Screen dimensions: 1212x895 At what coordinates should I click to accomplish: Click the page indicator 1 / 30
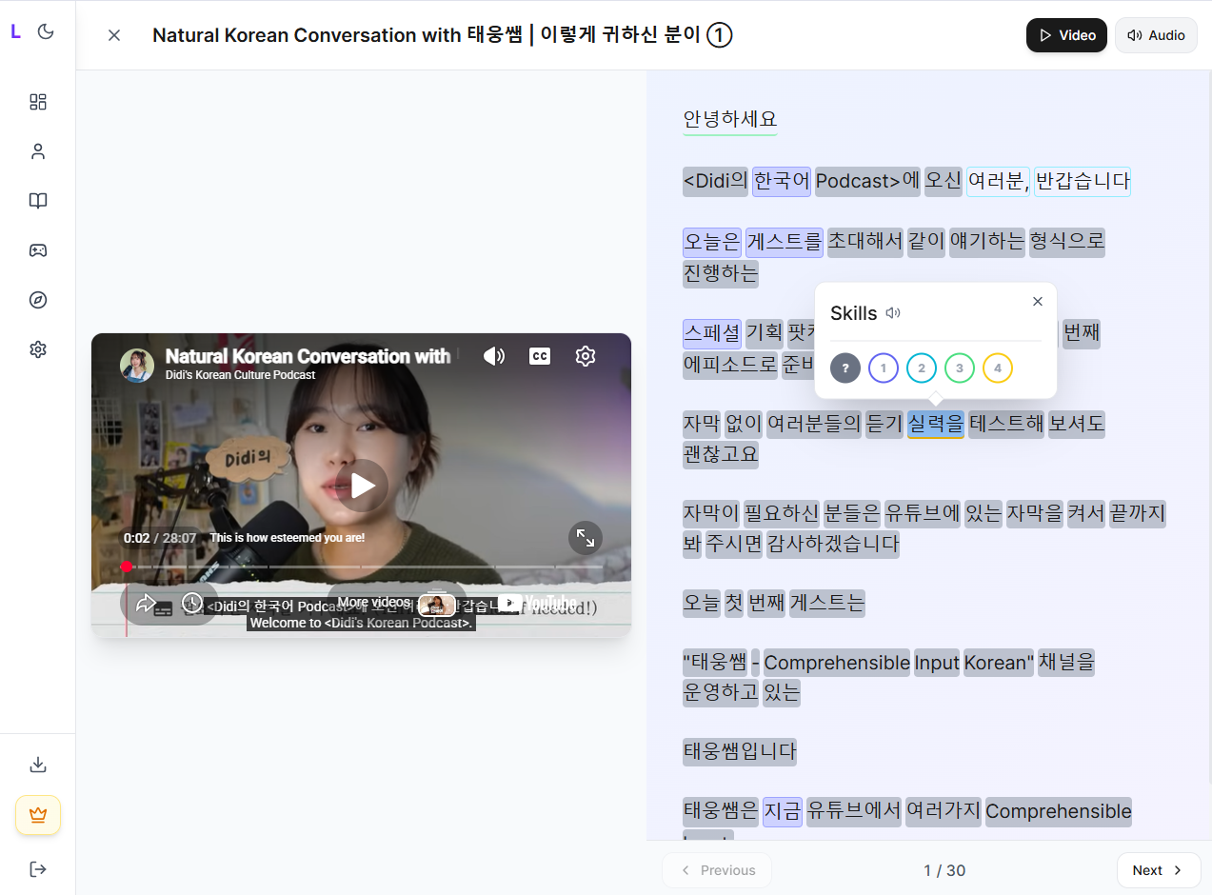click(944, 870)
